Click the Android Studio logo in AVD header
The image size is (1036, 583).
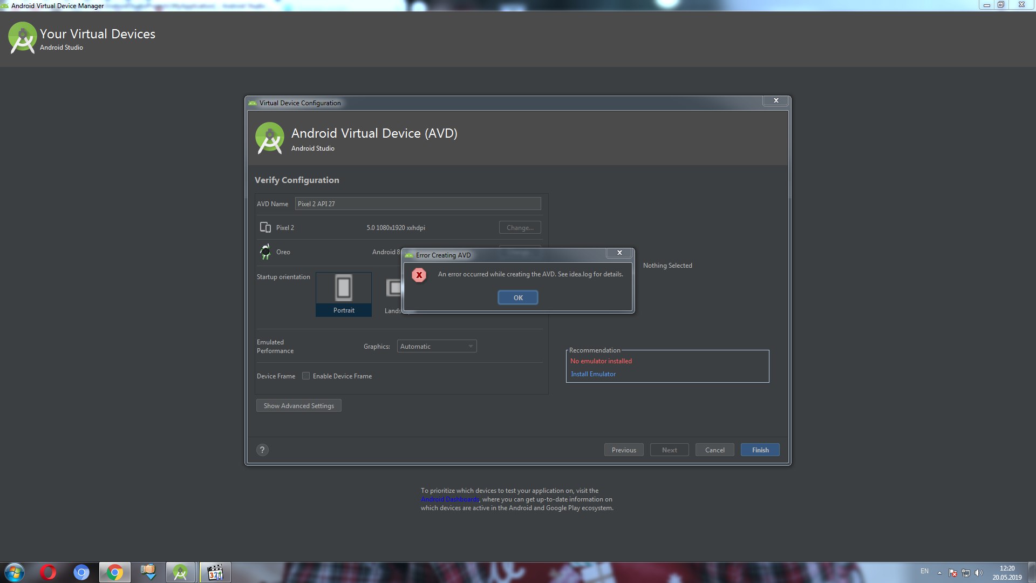pyautogui.click(x=270, y=138)
